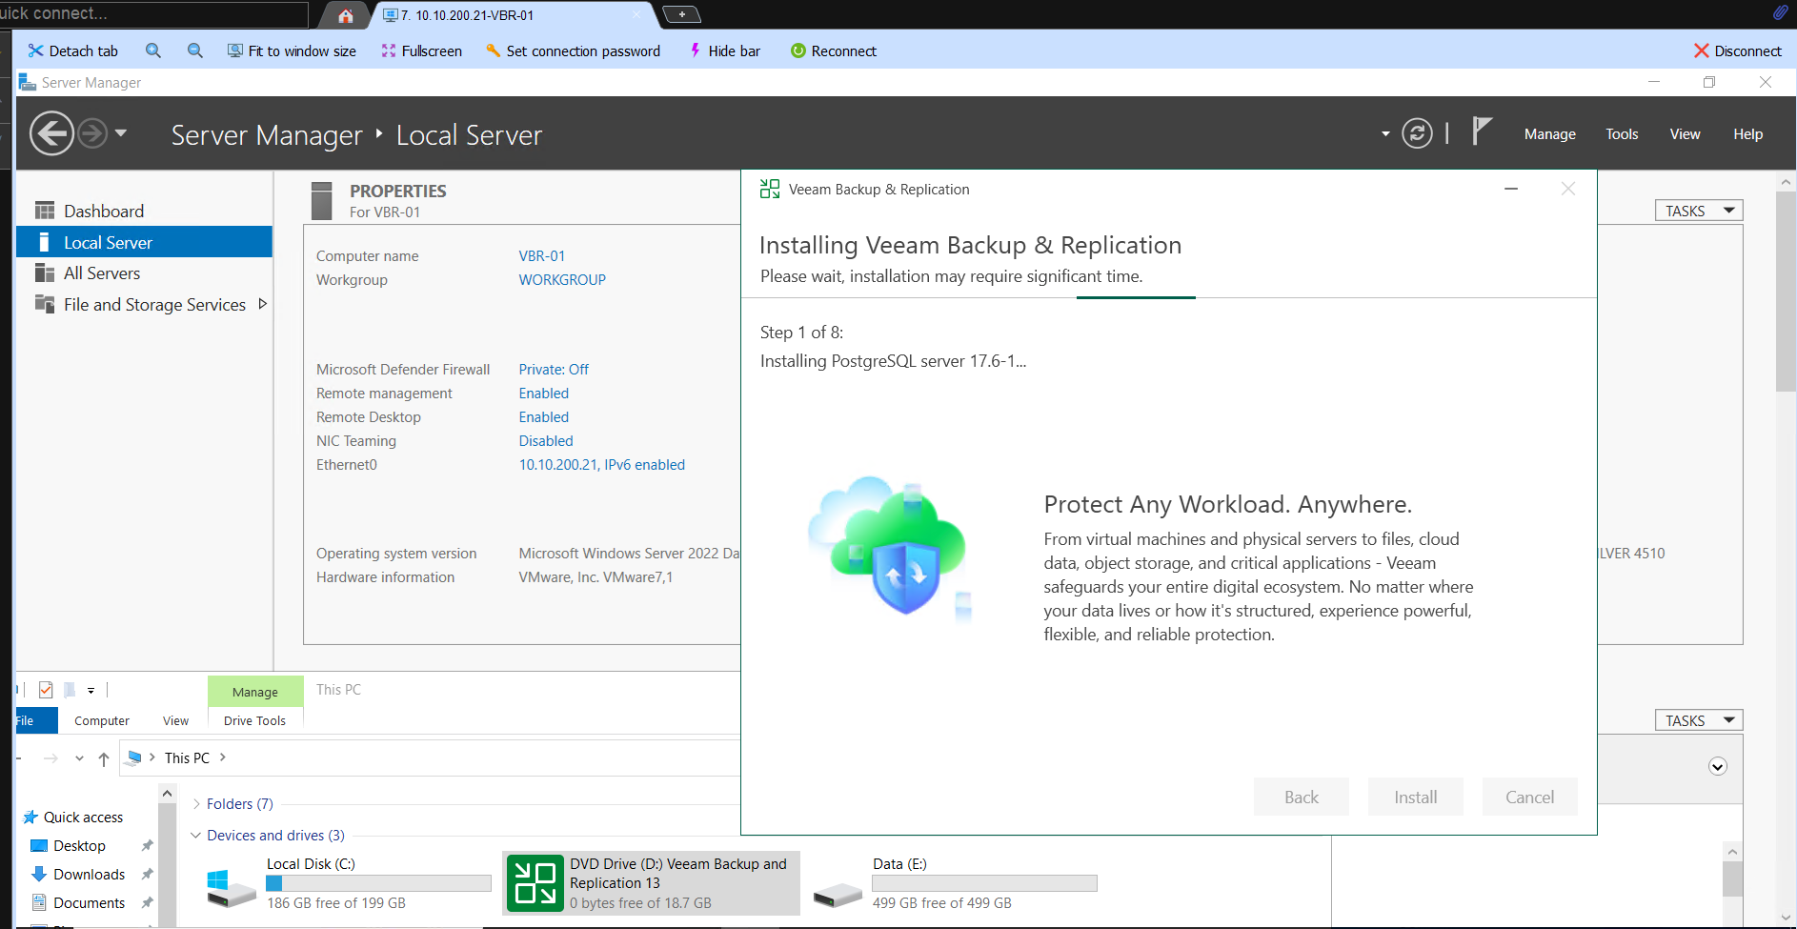Screen dimensions: 1797x929
Task: Open the Server Manager View menu
Action: click(x=1685, y=134)
